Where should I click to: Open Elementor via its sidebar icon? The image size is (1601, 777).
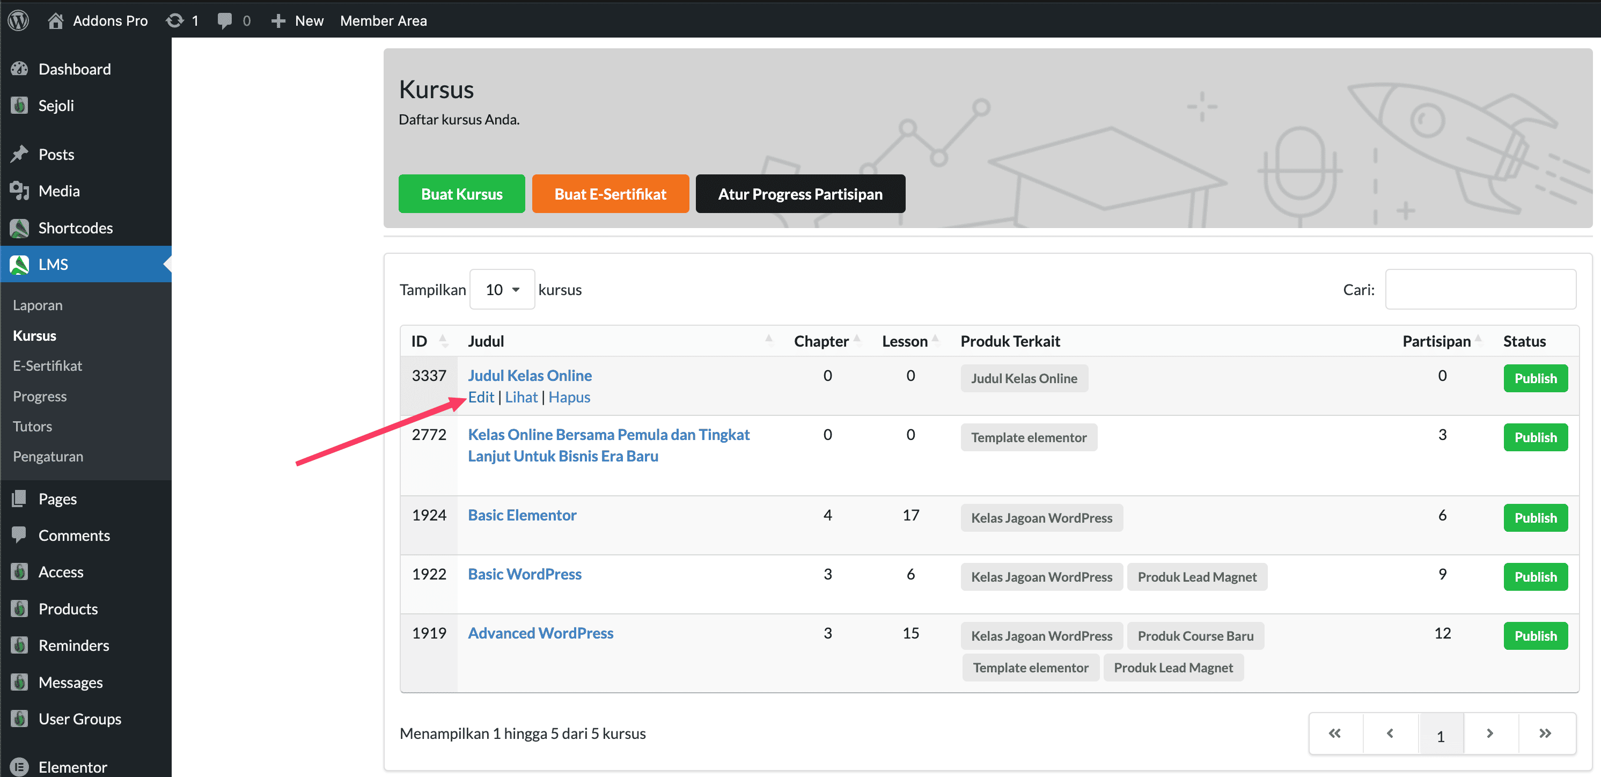point(20,766)
